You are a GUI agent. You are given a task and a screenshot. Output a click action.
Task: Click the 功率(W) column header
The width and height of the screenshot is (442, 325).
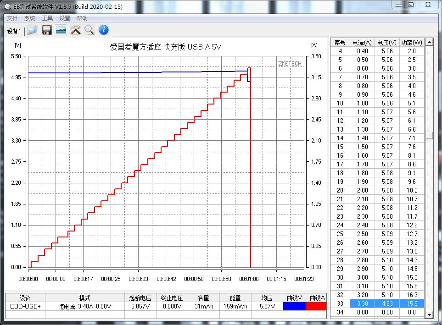pyautogui.click(x=412, y=42)
